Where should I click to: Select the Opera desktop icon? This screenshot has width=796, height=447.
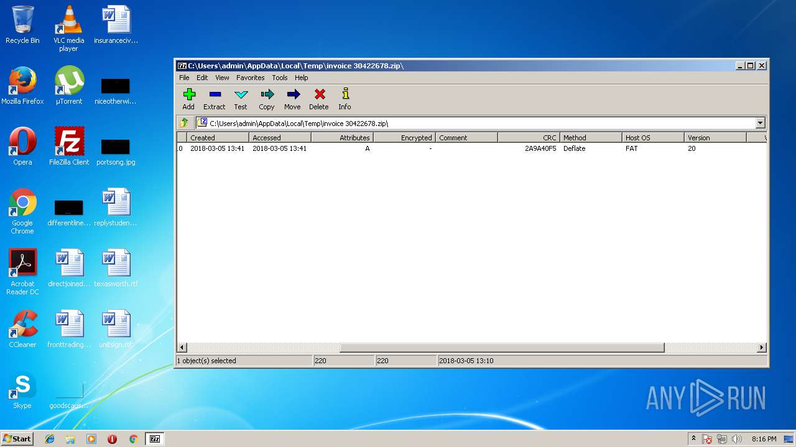coord(22,147)
